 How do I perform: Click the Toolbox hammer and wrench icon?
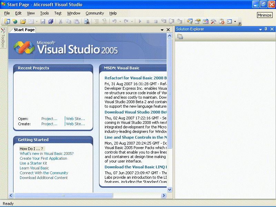pos(213,21)
